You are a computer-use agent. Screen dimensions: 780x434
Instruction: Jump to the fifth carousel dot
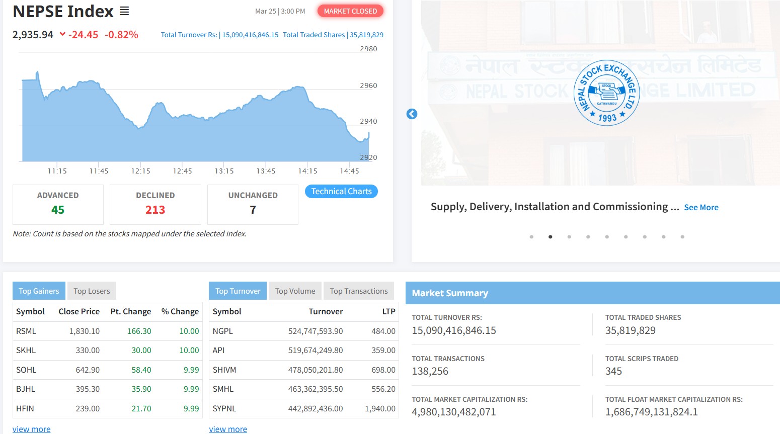coord(607,237)
